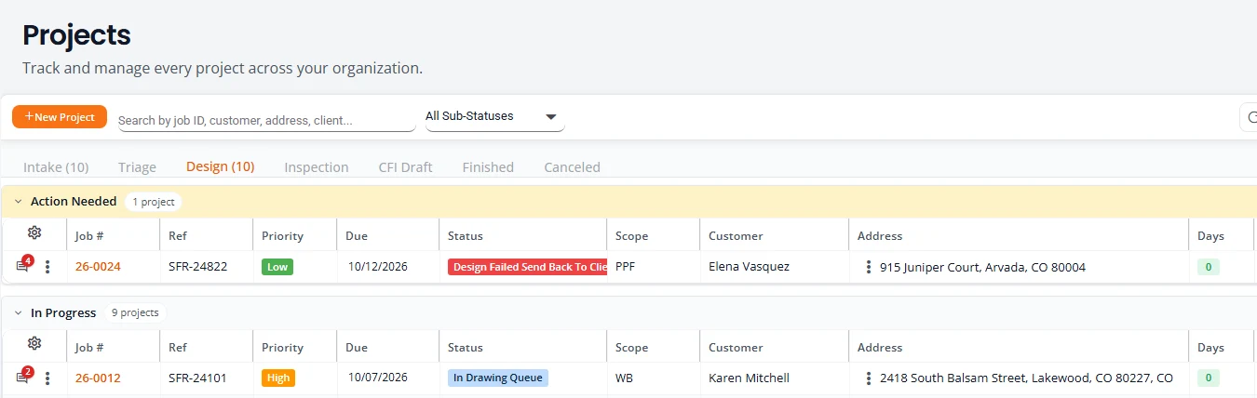Open job link 26-0024
Viewport: 1257px width, 398px height.
[98, 267]
